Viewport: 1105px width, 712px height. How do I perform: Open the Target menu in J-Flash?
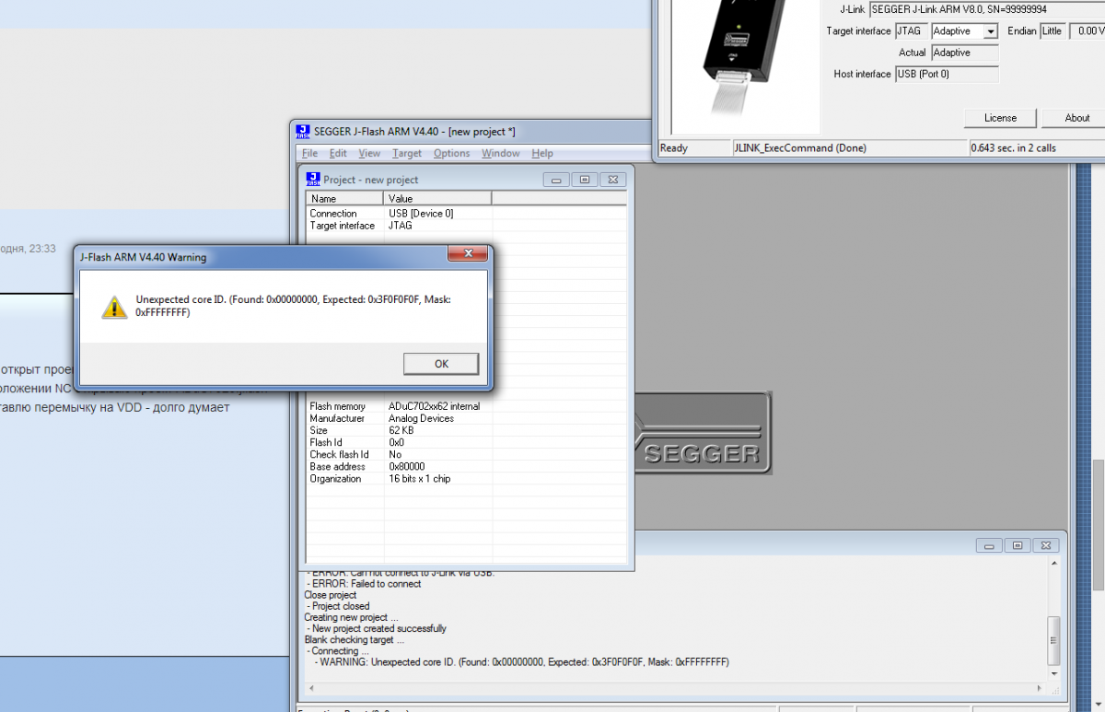click(406, 153)
